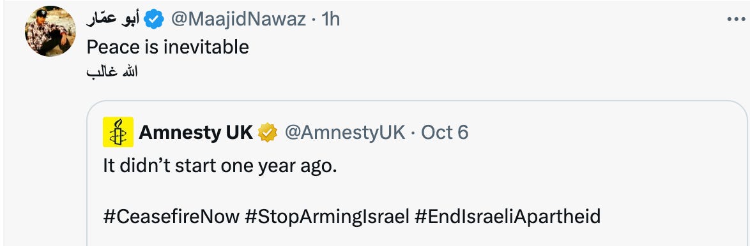Open the quoted tweet's Oct 6 date
The image size is (750, 246).
pyautogui.click(x=445, y=132)
